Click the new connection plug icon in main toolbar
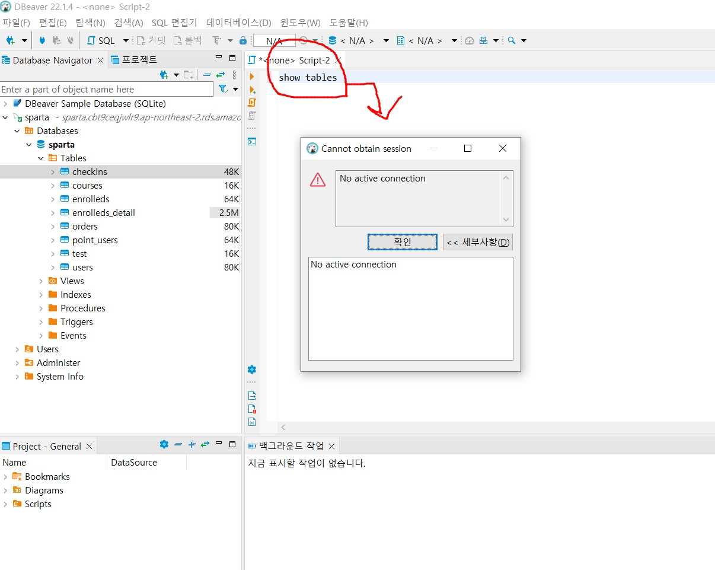This screenshot has height=570, width=715. point(10,40)
